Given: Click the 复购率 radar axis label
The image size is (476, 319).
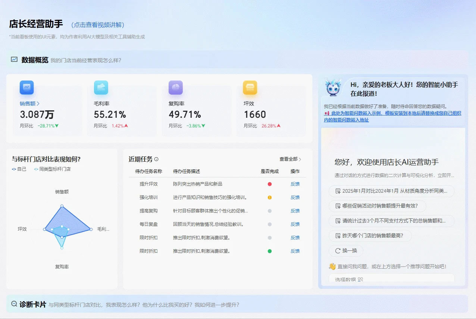Looking at the screenshot, I should [x=62, y=267].
